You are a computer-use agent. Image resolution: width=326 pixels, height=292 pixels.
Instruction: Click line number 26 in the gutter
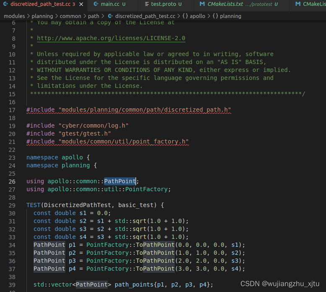coord(12,182)
